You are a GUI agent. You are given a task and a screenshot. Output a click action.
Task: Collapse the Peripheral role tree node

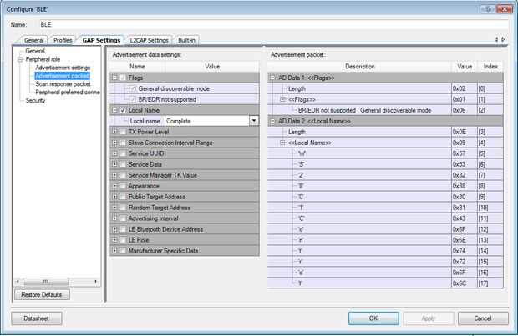click(x=20, y=59)
